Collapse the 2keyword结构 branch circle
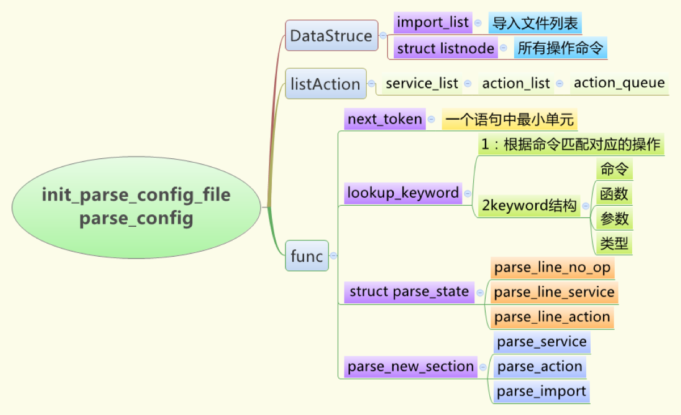Screen dimensions: 681x415 point(586,206)
